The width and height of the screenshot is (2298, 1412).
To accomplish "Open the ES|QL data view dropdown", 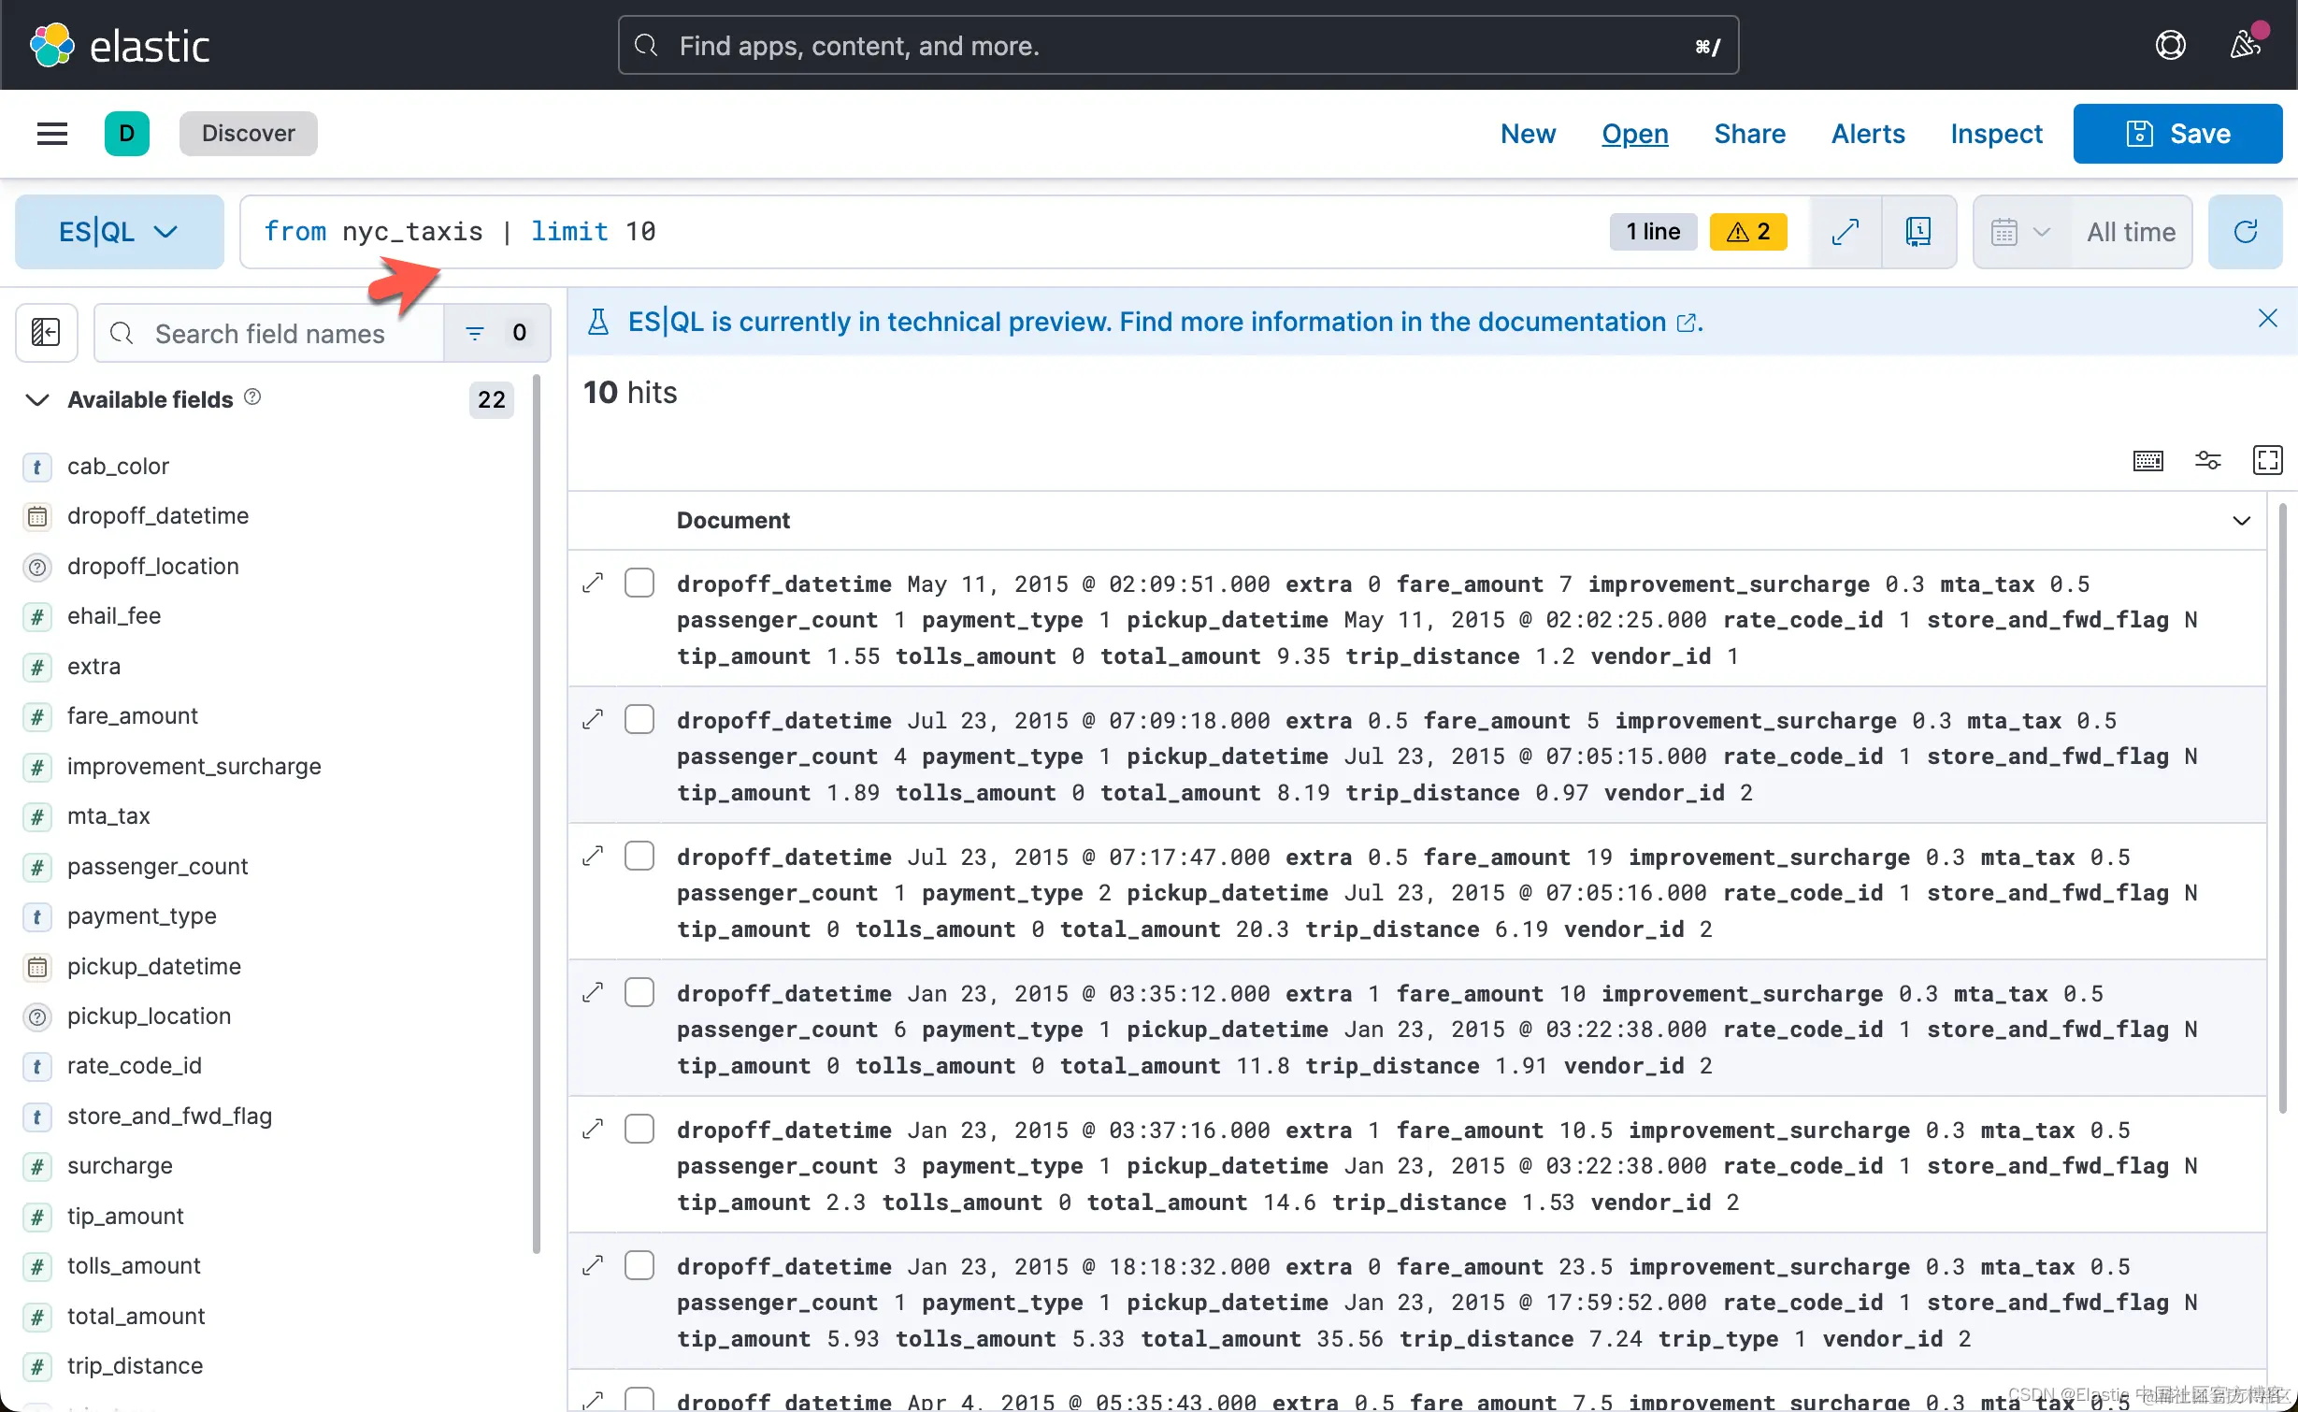I will click(119, 232).
